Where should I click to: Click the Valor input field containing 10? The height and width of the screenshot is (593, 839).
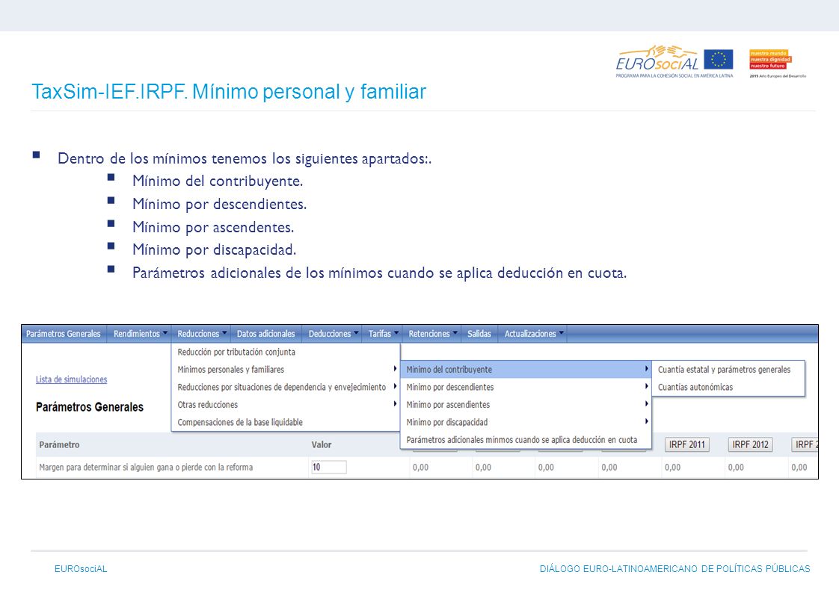[x=328, y=468]
